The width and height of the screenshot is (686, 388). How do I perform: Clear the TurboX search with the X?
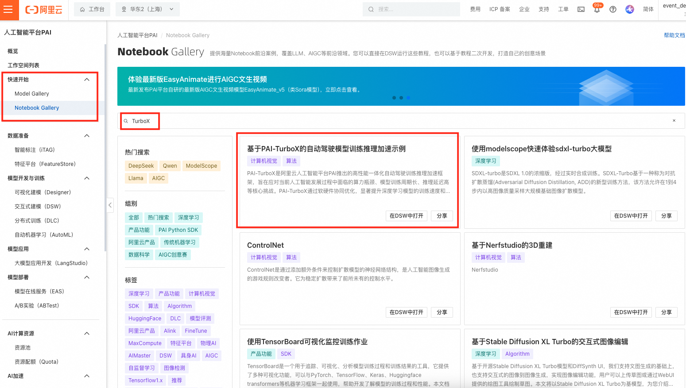pyautogui.click(x=674, y=121)
